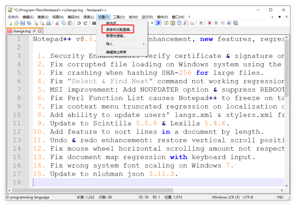Click the vertical scrollbar down arrow

click(286, 186)
